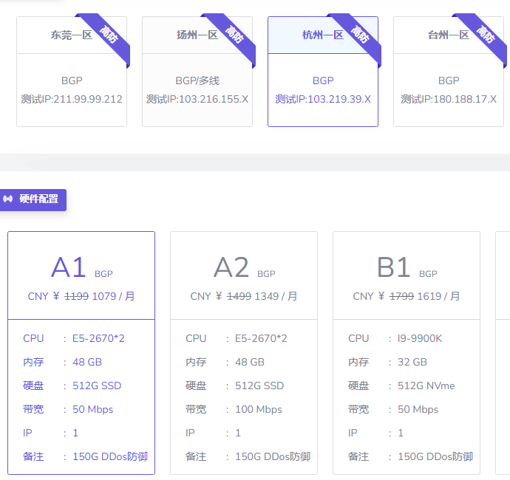Click the B1 price 1619 / 月
The width and height of the screenshot is (510, 480).
[x=438, y=296]
